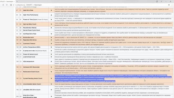This screenshot has width=174, height=98.
Task: Click the down arrow for Uncorrectable Sector Count
Action: 51,84
